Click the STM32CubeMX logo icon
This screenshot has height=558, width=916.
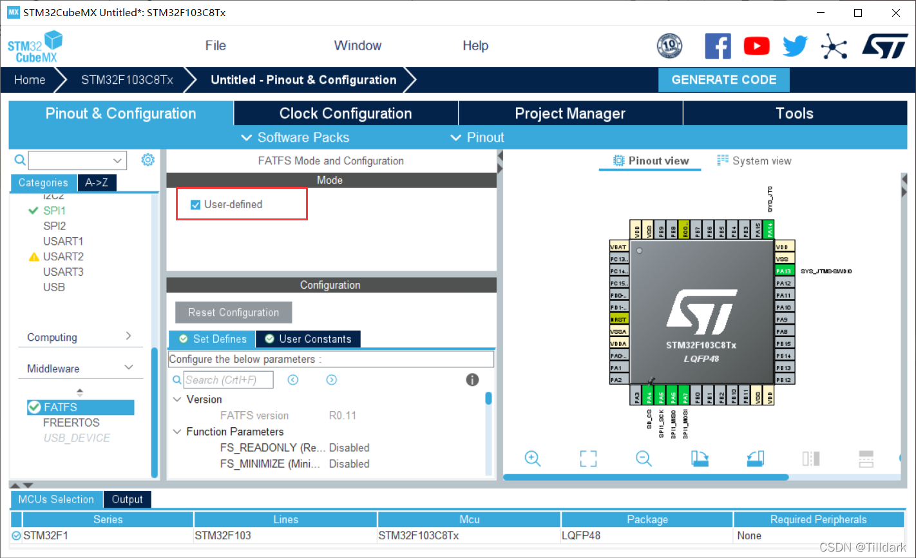tap(35, 46)
